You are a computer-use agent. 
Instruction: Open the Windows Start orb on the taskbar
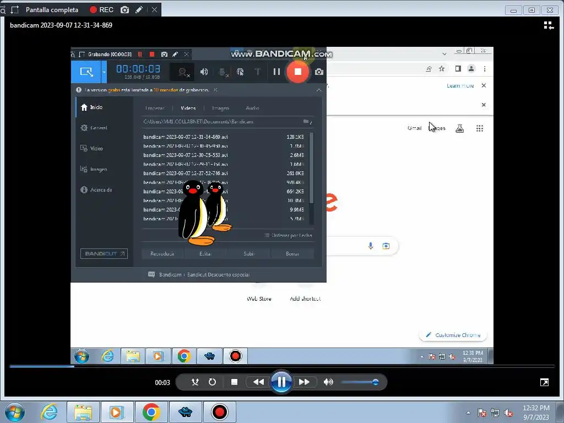tap(15, 412)
